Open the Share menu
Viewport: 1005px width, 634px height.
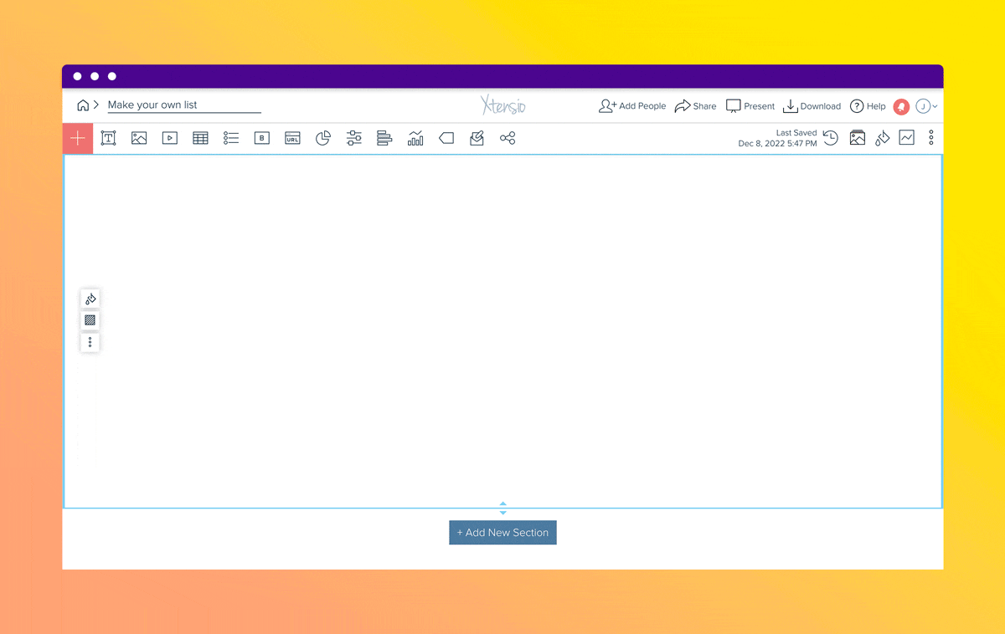click(695, 106)
